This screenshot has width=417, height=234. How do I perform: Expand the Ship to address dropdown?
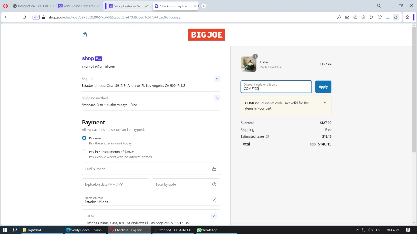coord(217,79)
